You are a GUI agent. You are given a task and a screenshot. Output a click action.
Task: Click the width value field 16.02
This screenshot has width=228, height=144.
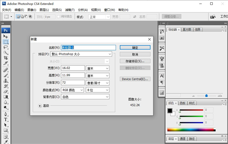click(73, 68)
